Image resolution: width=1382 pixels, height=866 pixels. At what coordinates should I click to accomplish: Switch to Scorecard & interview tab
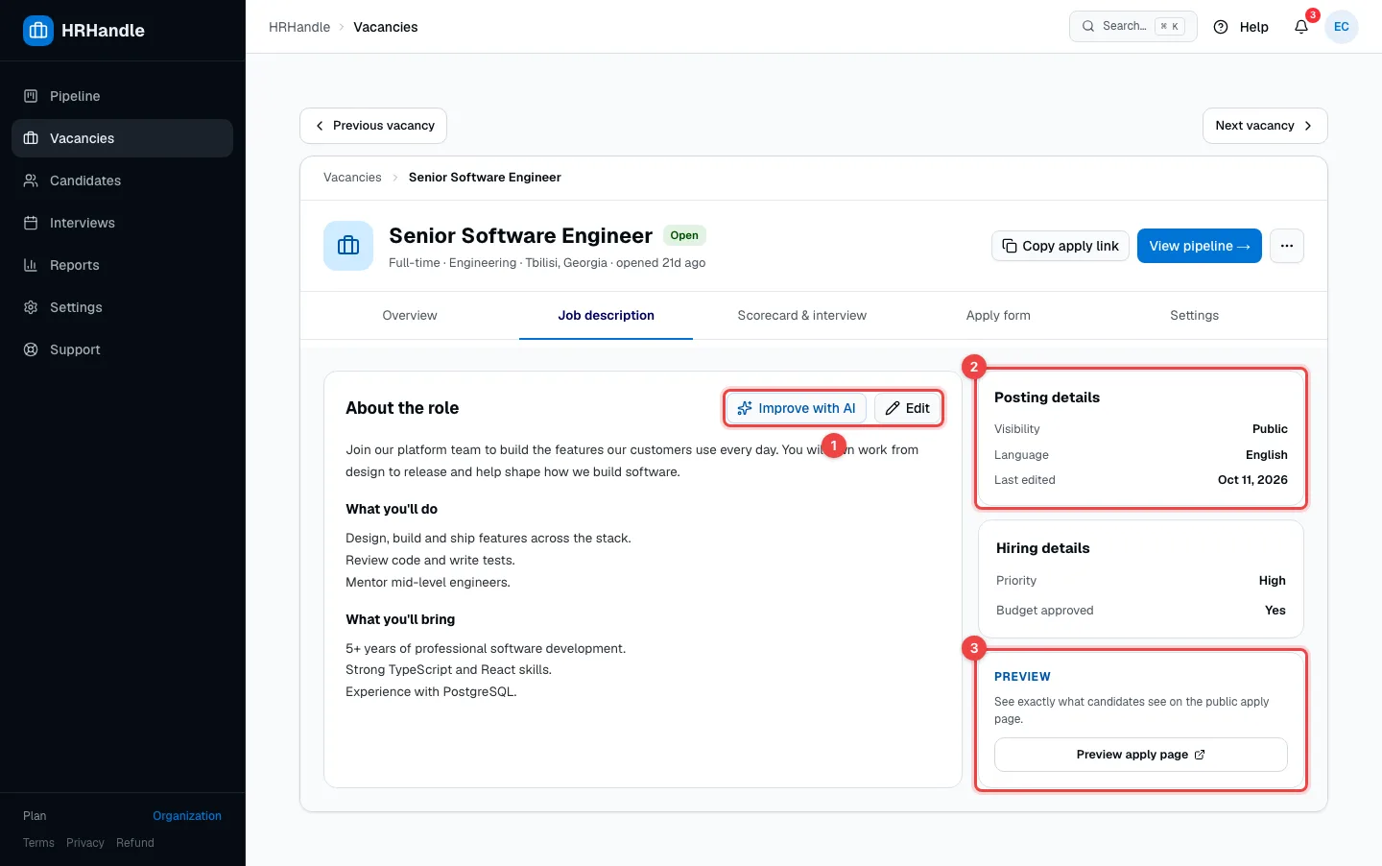pyautogui.click(x=802, y=316)
